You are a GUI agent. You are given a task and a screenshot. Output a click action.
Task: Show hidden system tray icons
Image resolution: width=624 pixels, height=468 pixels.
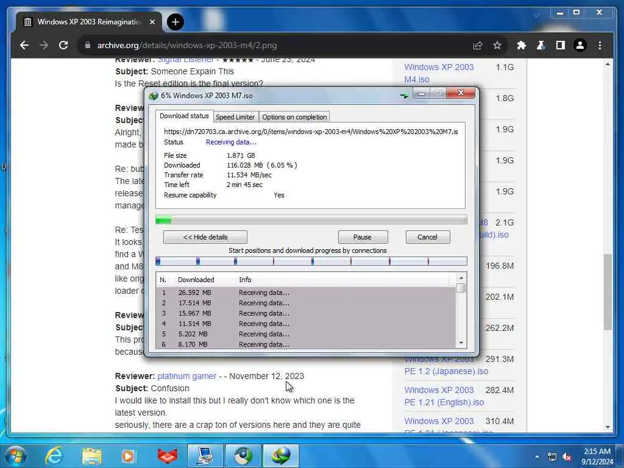click(537, 456)
